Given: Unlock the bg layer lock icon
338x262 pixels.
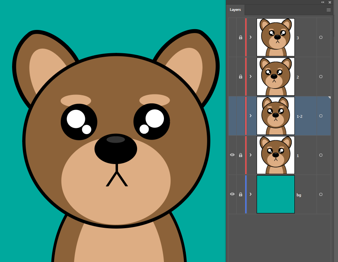Looking at the screenshot, I should tap(241, 194).
